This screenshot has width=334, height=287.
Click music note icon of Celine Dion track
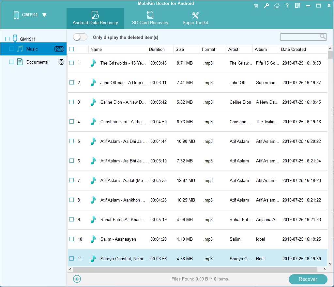pos(93,102)
